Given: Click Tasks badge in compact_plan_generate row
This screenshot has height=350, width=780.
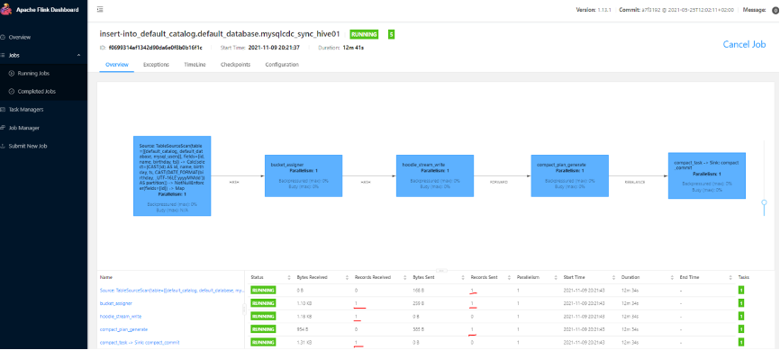Looking at the screenshot, I should 741,329.
